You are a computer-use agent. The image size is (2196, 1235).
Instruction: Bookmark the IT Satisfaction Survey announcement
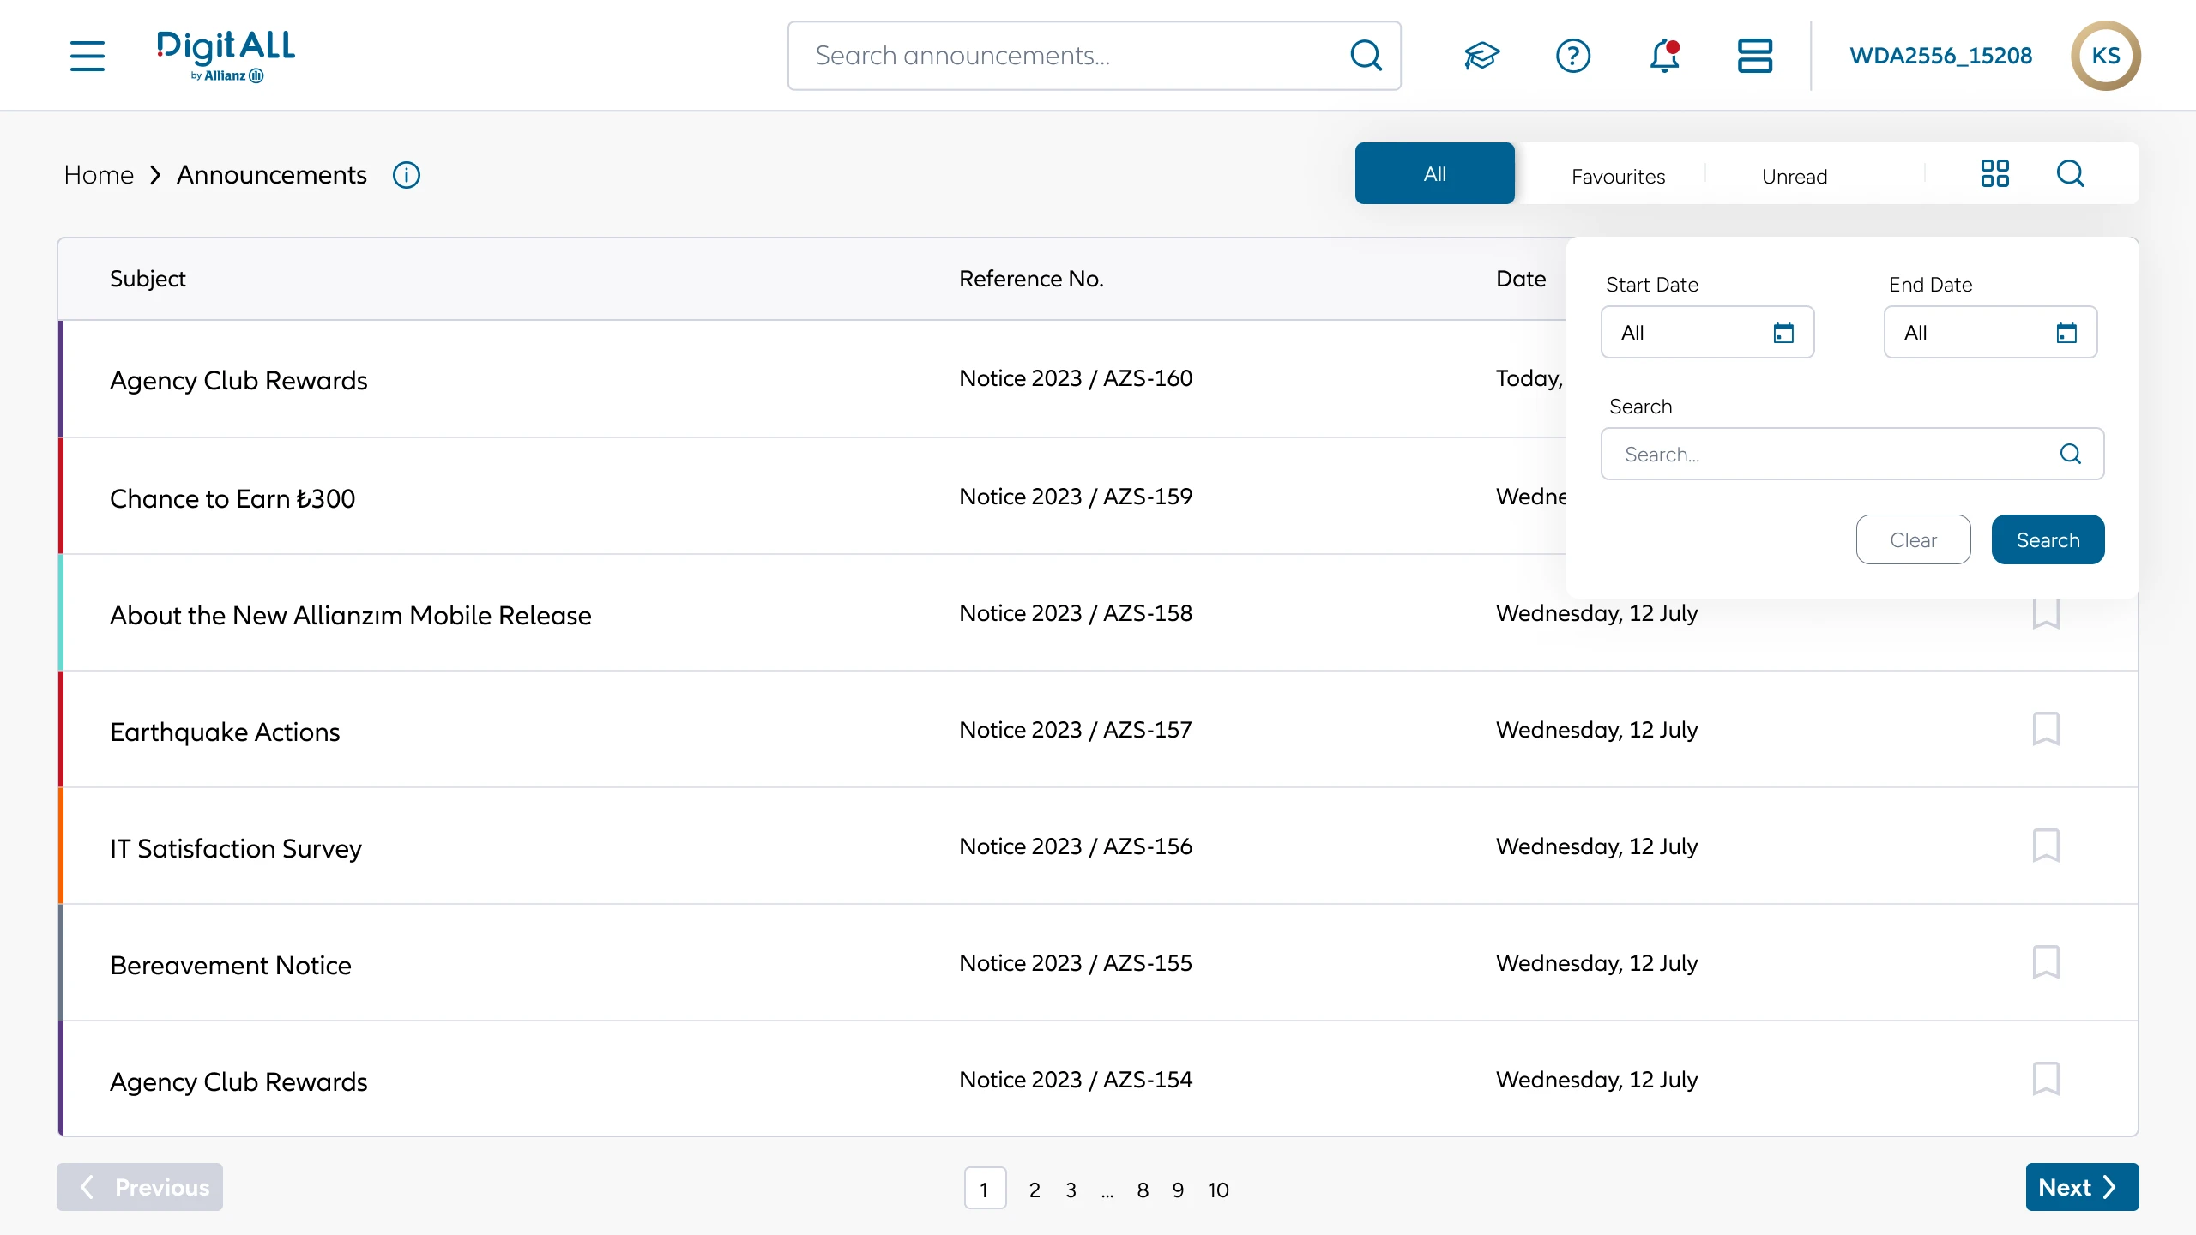(x=2046, y=846)
